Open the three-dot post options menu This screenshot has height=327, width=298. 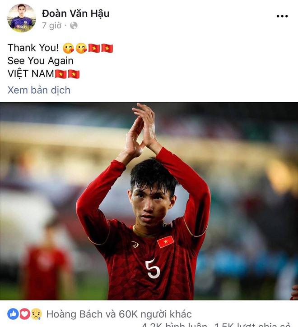(x=282, y=16)
